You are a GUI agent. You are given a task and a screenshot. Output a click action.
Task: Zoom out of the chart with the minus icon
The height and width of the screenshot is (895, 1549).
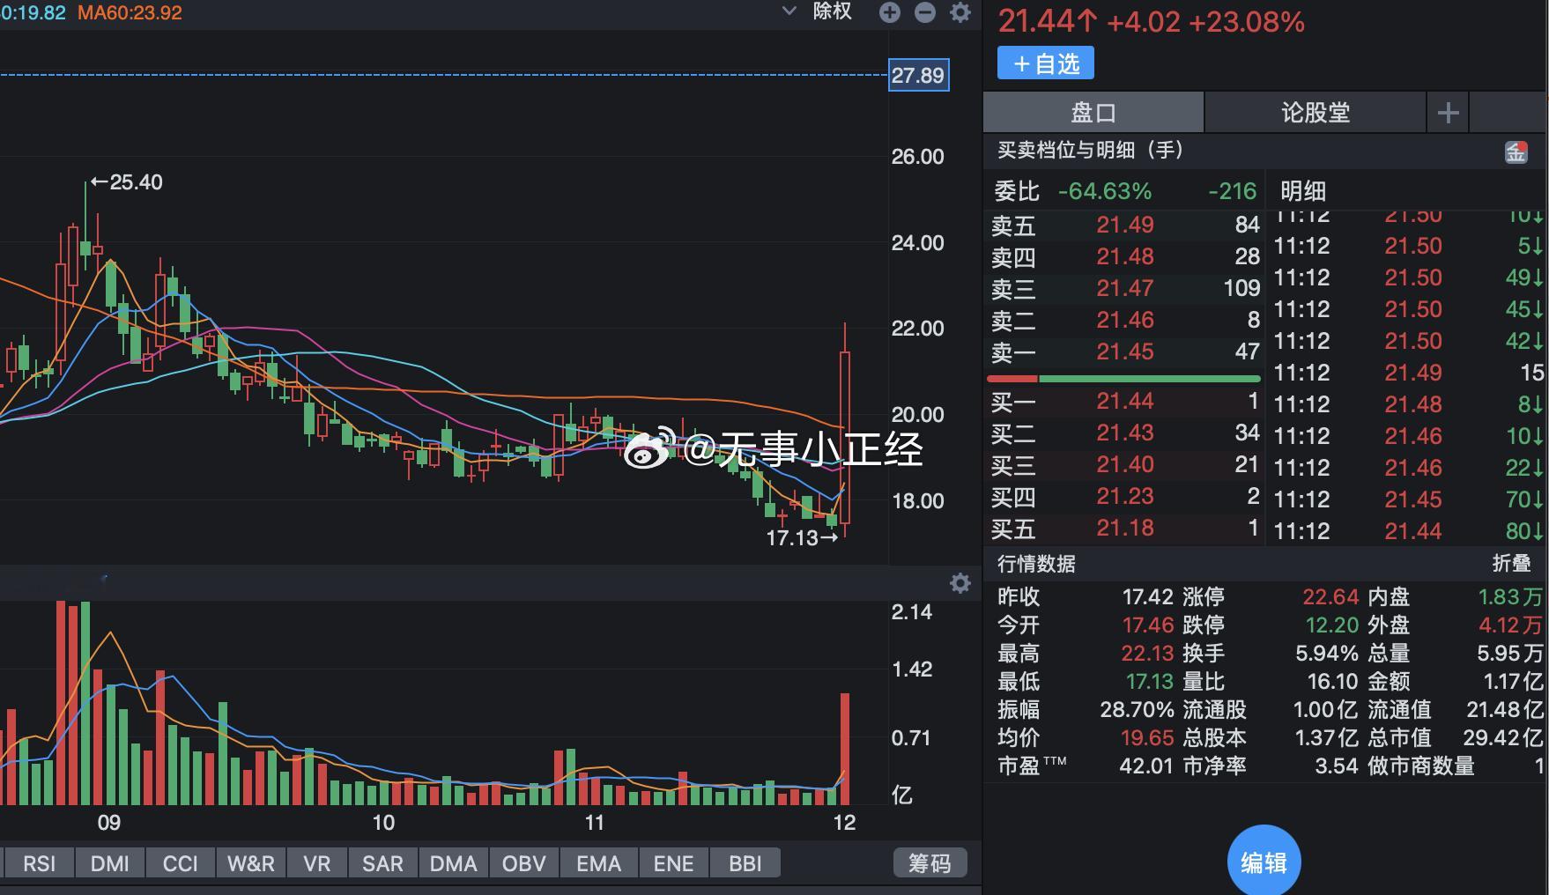(924, 12)
